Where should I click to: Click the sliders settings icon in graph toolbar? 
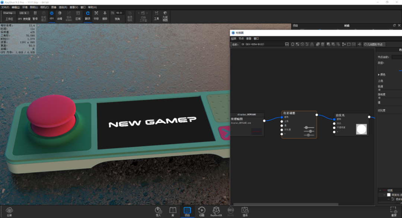307,44
